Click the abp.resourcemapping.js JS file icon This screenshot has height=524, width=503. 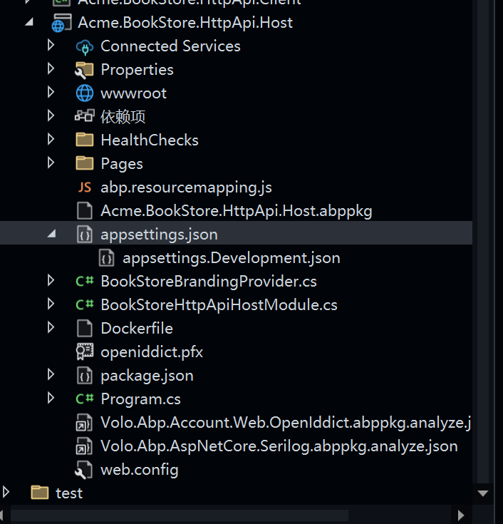click(85, 187)
